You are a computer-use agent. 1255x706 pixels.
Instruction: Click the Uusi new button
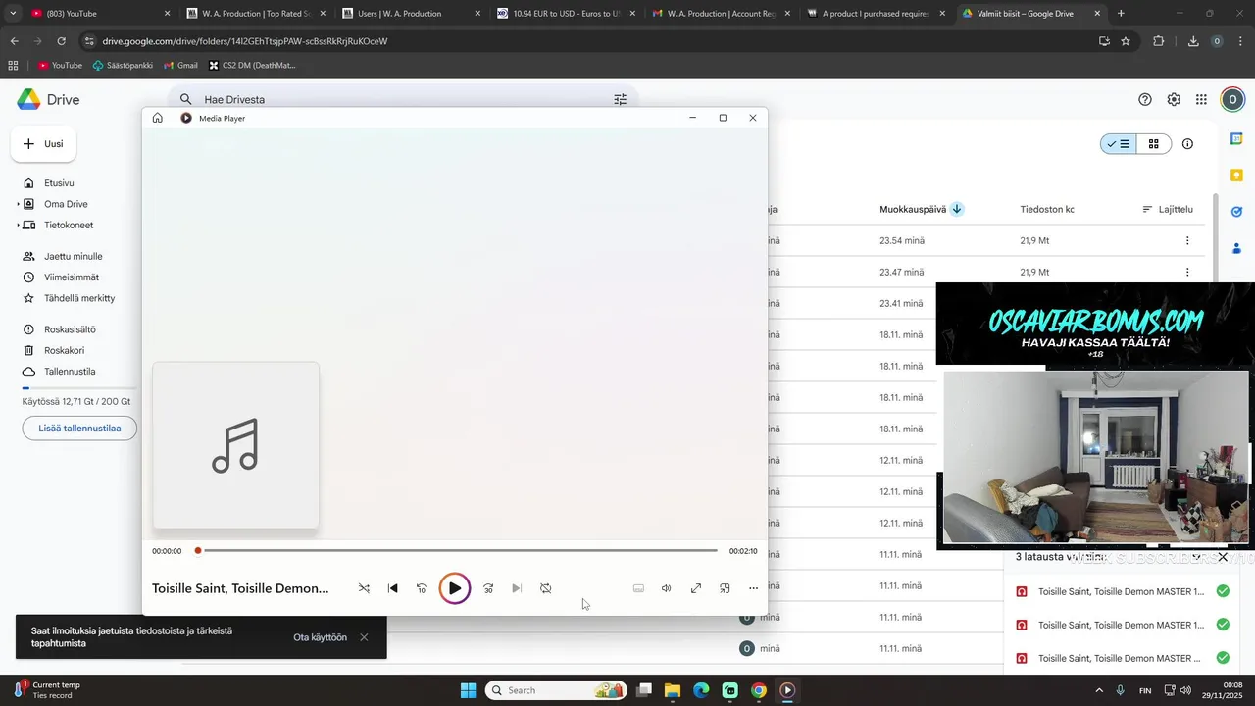click(x=44, y=144)
